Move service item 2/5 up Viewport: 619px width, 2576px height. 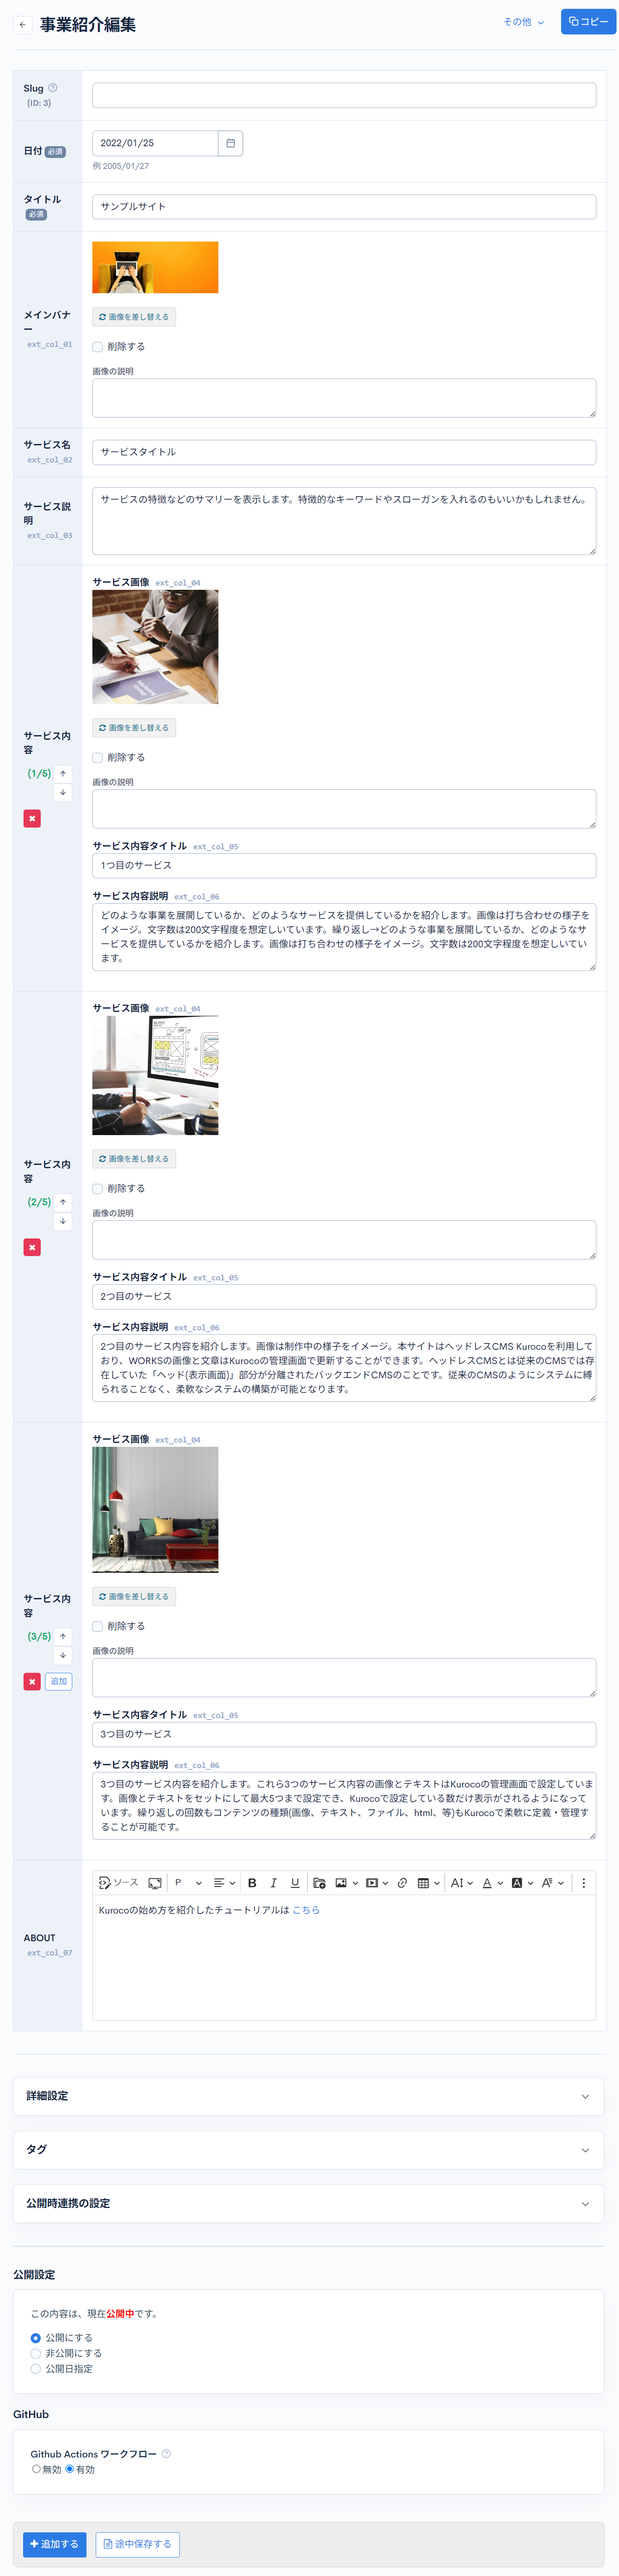click(63, 1202)
